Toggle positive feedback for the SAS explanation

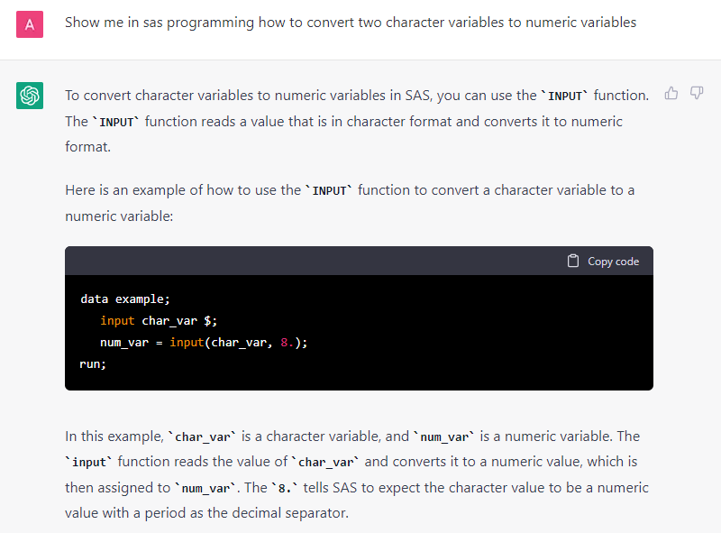tap(671, 93)
